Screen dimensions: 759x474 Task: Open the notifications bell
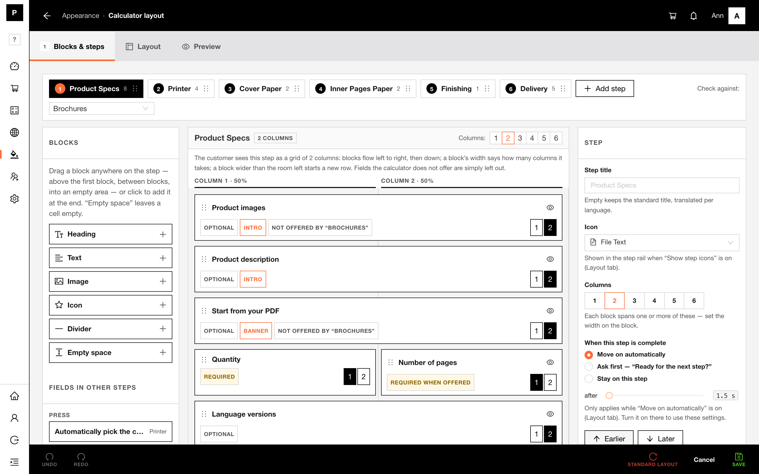693,16
